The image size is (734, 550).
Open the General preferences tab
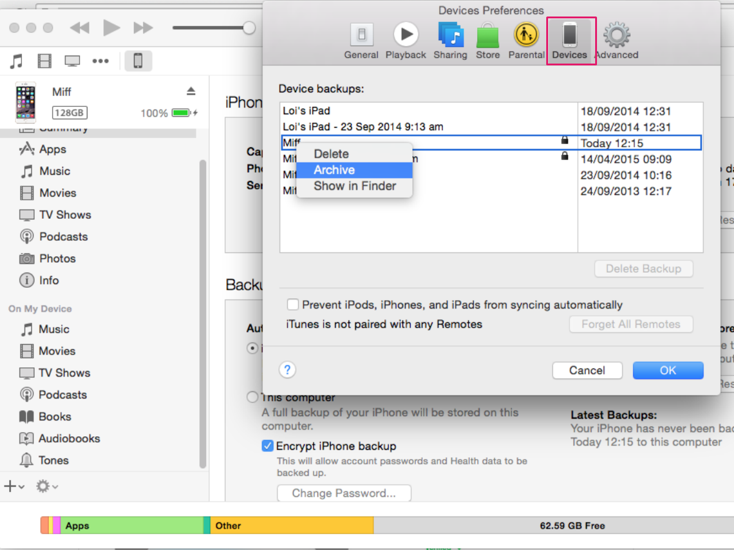click(361, 40)
